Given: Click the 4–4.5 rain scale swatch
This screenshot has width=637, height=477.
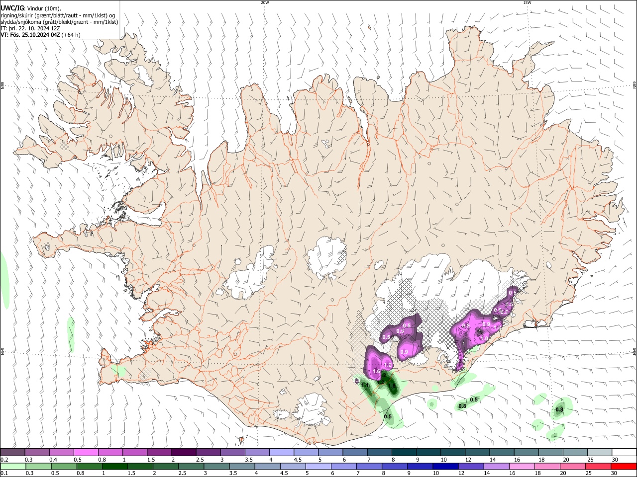Looking at the screenshot, I should pos(268,466).
